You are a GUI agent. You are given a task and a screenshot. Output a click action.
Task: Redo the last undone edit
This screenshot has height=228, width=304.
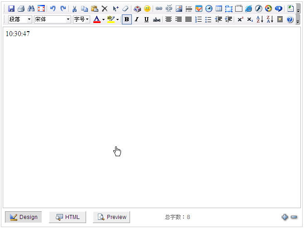click(63, 9)
